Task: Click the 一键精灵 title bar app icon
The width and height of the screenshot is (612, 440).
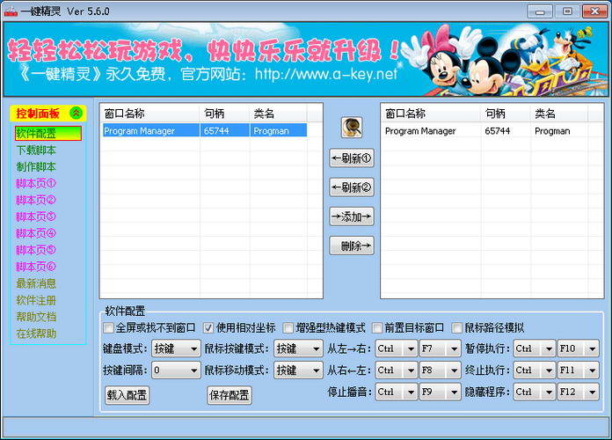Action: 11,11
